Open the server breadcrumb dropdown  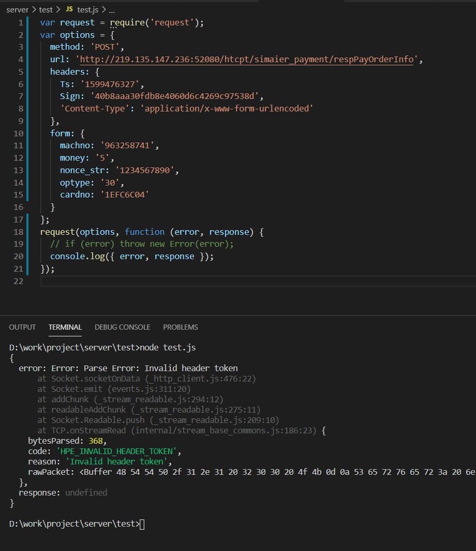17,9
